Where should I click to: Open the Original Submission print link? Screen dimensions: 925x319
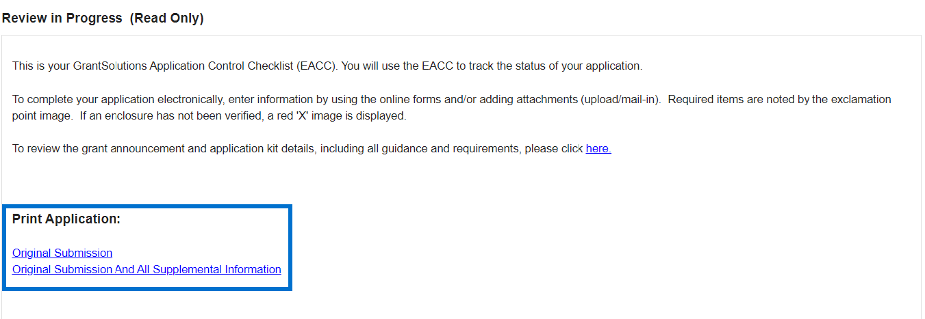tap(62, 253)
